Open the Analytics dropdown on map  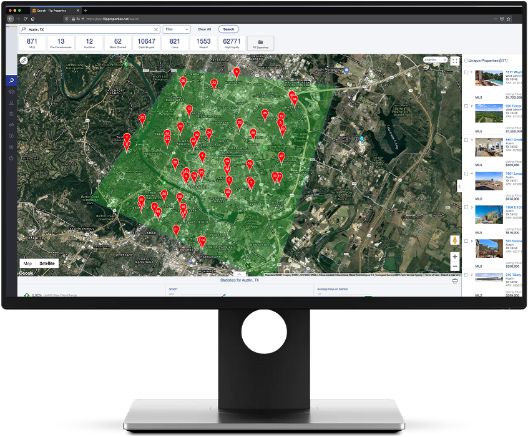[x=435, y=60]
